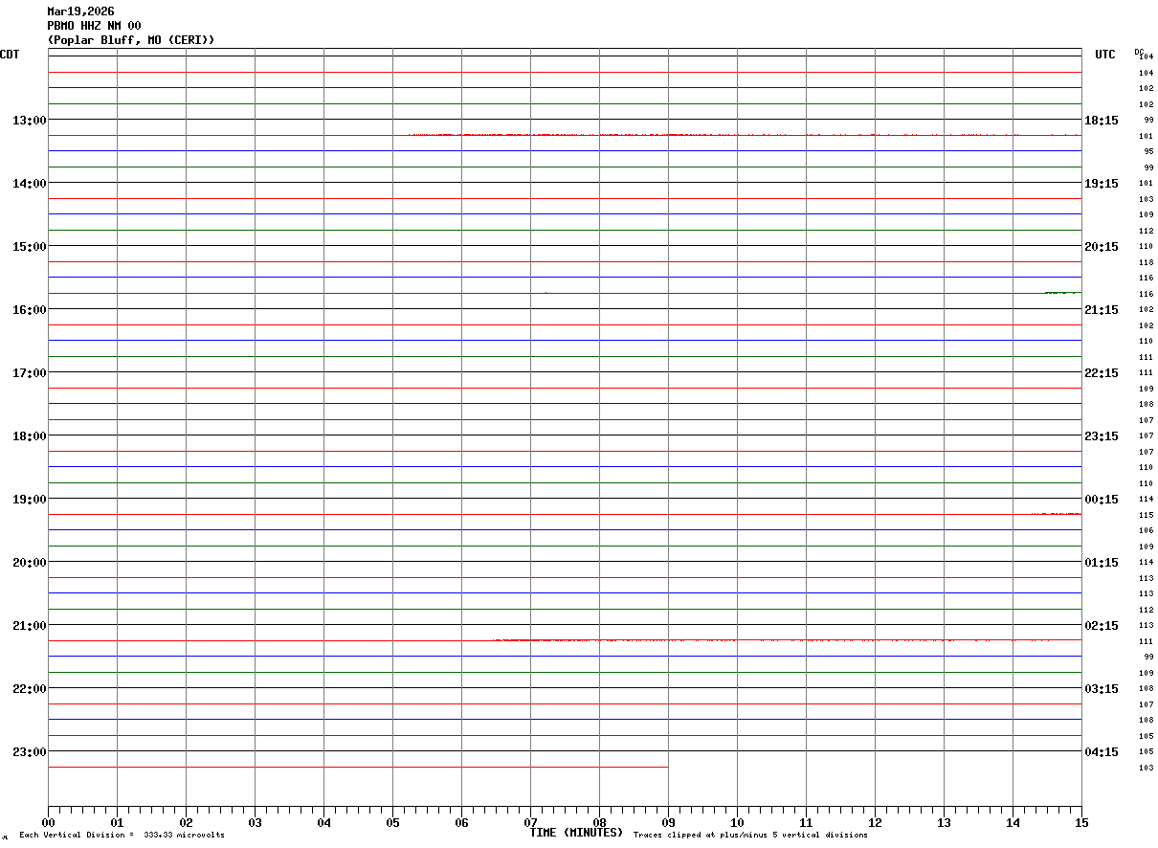Select minute label 13 on the axis
The height and width of the screenshot is (848, 1158).
pos(944,823)
